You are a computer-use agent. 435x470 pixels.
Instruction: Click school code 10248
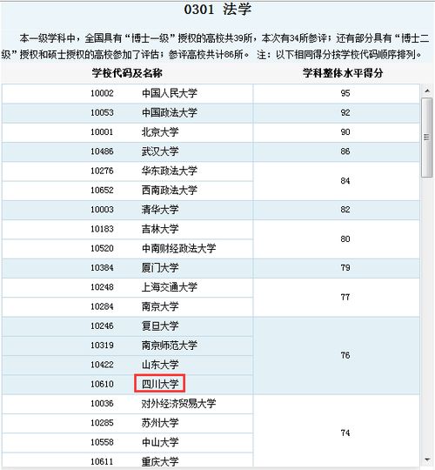point(102,287)
